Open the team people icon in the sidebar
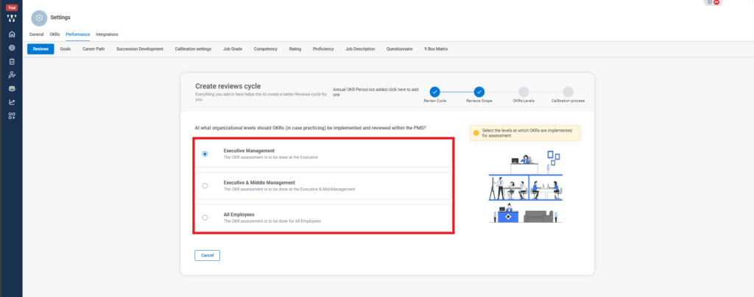 [x=12, y=89]
